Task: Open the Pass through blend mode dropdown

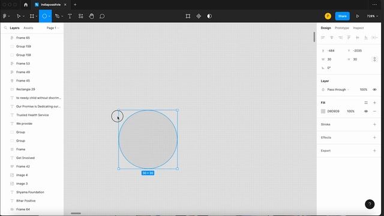Action: [338, 89]
